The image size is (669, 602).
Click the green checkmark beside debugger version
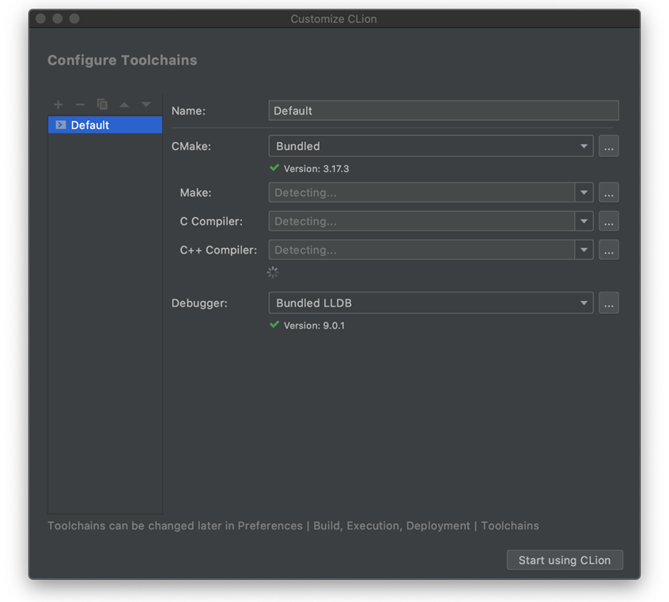[274, 325]
